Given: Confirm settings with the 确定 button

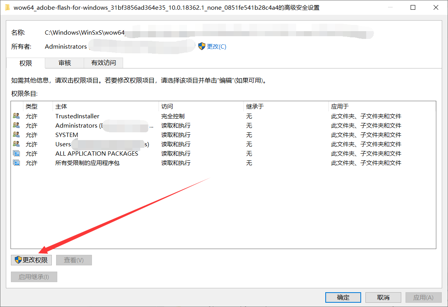Looking at the screenshot, I should pos(343,297).
